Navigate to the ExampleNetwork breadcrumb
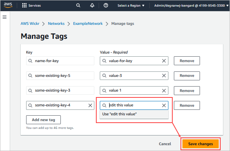 click(x=88, y=24)
